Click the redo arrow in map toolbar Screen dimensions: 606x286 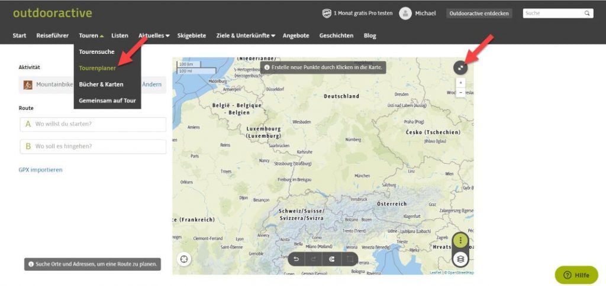tap(314, 259)
